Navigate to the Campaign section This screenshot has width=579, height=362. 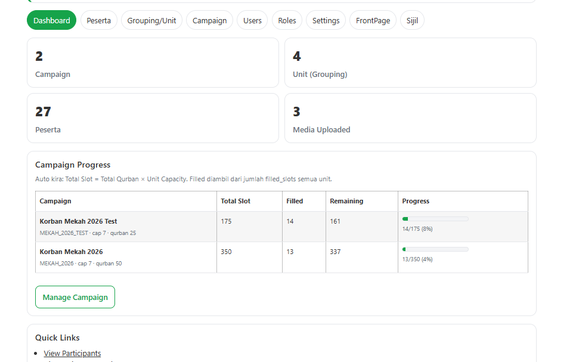tap(209, 20)
